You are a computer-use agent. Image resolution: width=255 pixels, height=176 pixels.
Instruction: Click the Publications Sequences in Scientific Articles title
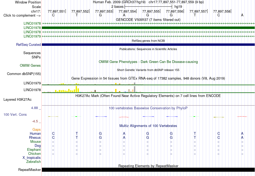pos(148,49)
